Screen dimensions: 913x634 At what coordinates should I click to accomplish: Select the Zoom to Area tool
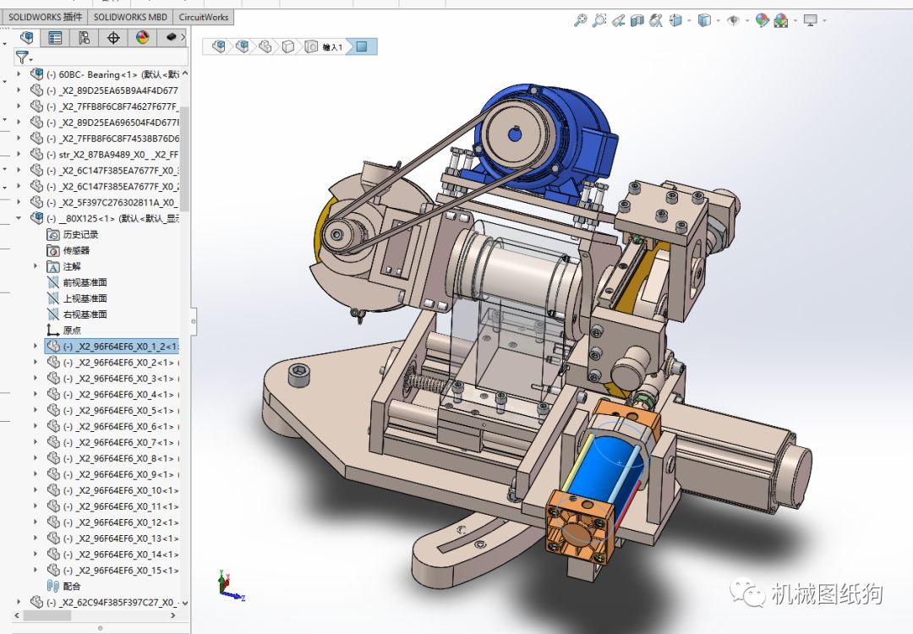pyautogui.click(x=599, y=20)
